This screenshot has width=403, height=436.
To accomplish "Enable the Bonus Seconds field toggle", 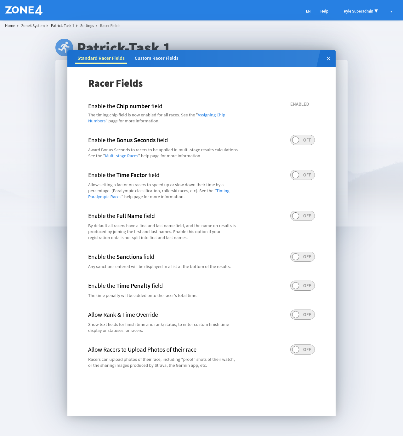I will click(x=302, y=140).
